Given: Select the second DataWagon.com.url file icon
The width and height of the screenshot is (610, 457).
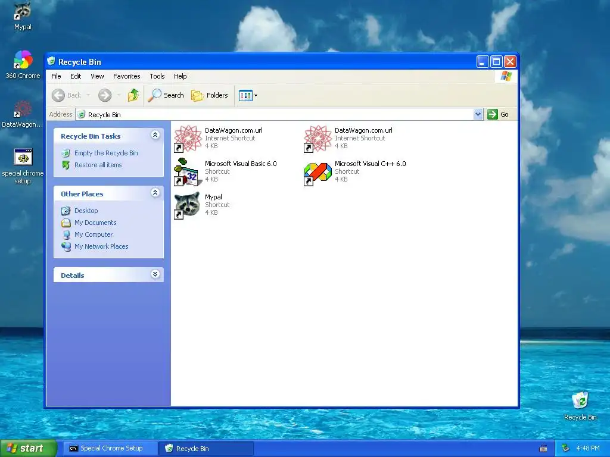Looking at the screenshot, I should coord(318,138).
